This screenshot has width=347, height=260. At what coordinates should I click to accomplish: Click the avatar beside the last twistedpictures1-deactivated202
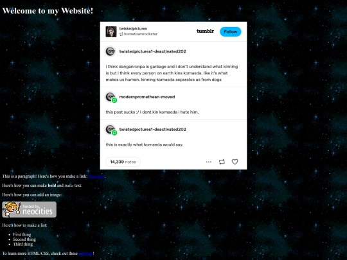pyautogui.click(x=111, y=129)
